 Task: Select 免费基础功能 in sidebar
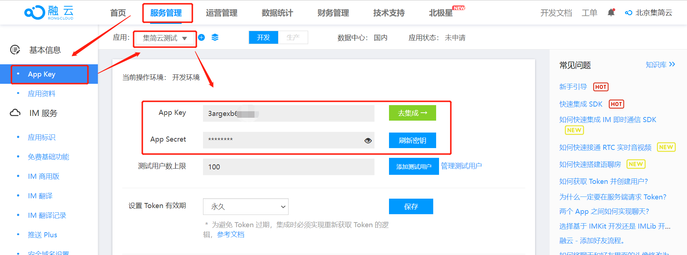(x=49, y=157)
